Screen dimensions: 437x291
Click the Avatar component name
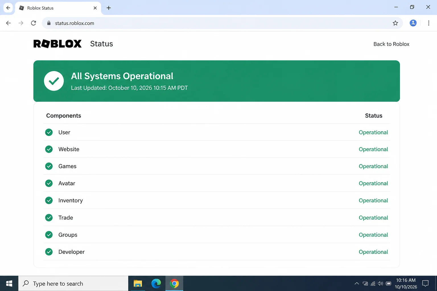click(67, 183)
